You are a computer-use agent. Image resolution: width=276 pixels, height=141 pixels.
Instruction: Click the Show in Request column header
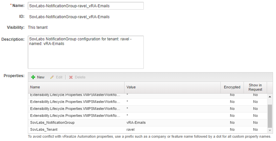[255, 87]
